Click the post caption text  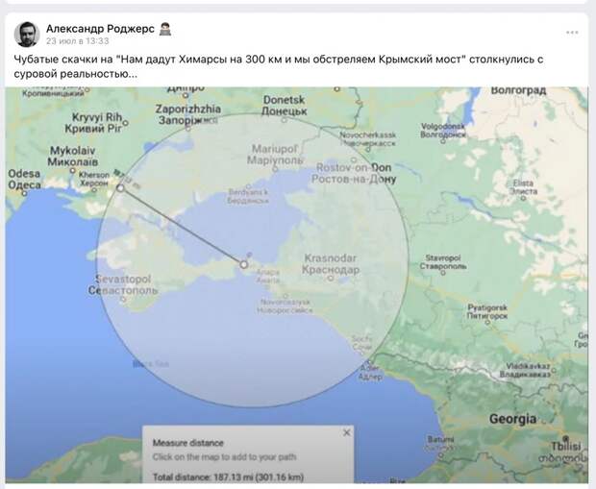point(279,66)
